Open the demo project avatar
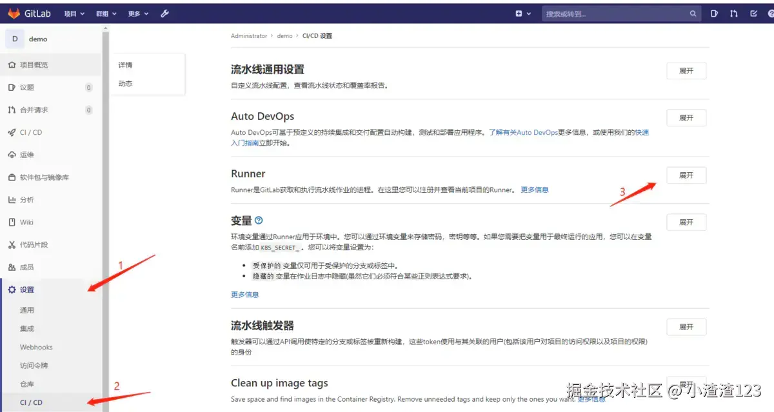 [x=15, y=39]
